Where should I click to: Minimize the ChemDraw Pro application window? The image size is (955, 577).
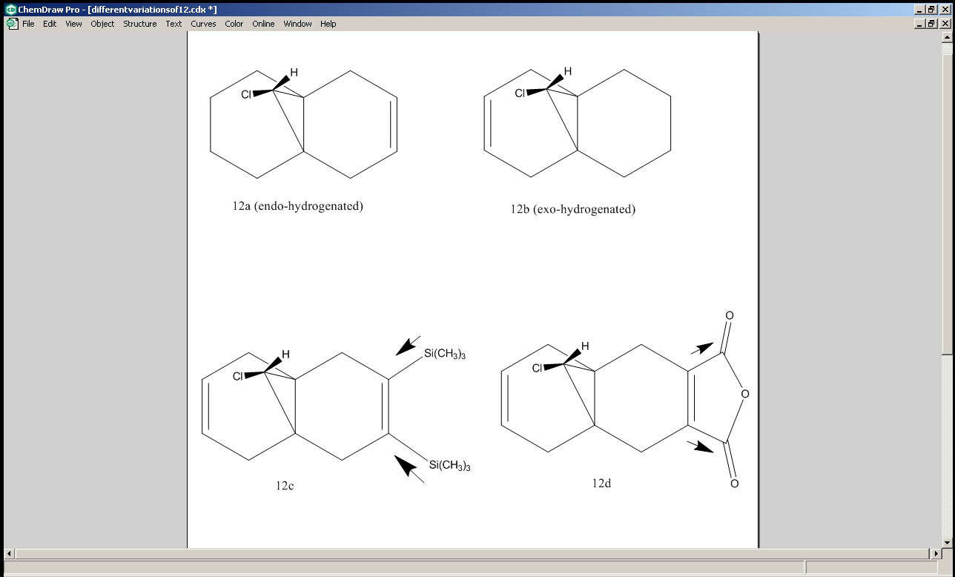(x=920, y=9)
